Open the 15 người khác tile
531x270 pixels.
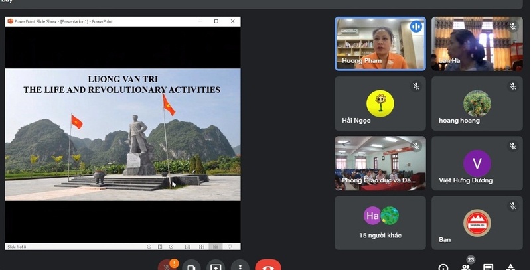380,223
